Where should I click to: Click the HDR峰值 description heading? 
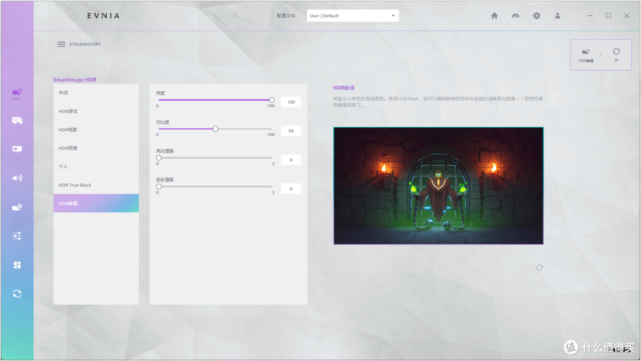[x=344, y=88]
